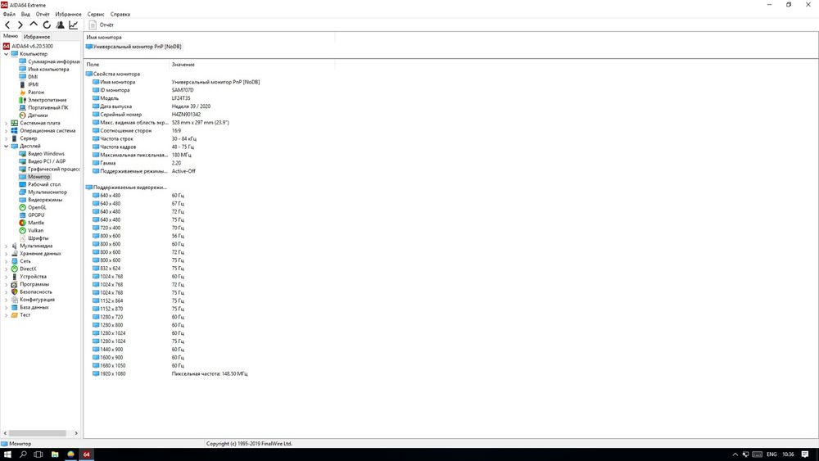819x461 pixels.
Task: Click the Vulkan icon in tree
Action: pyautogui.click(x=22, y=230)
